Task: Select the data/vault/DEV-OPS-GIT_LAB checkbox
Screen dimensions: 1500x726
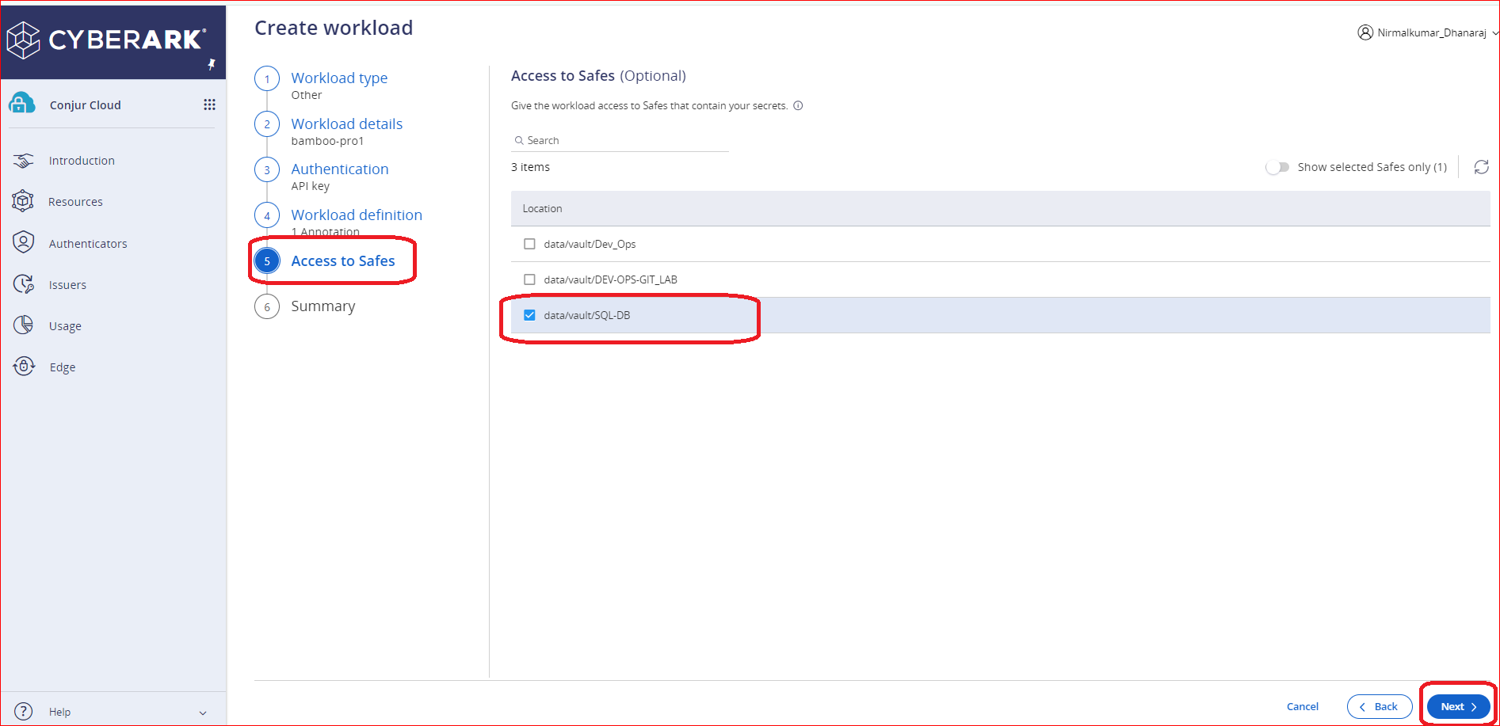Action: click(529, 279)
